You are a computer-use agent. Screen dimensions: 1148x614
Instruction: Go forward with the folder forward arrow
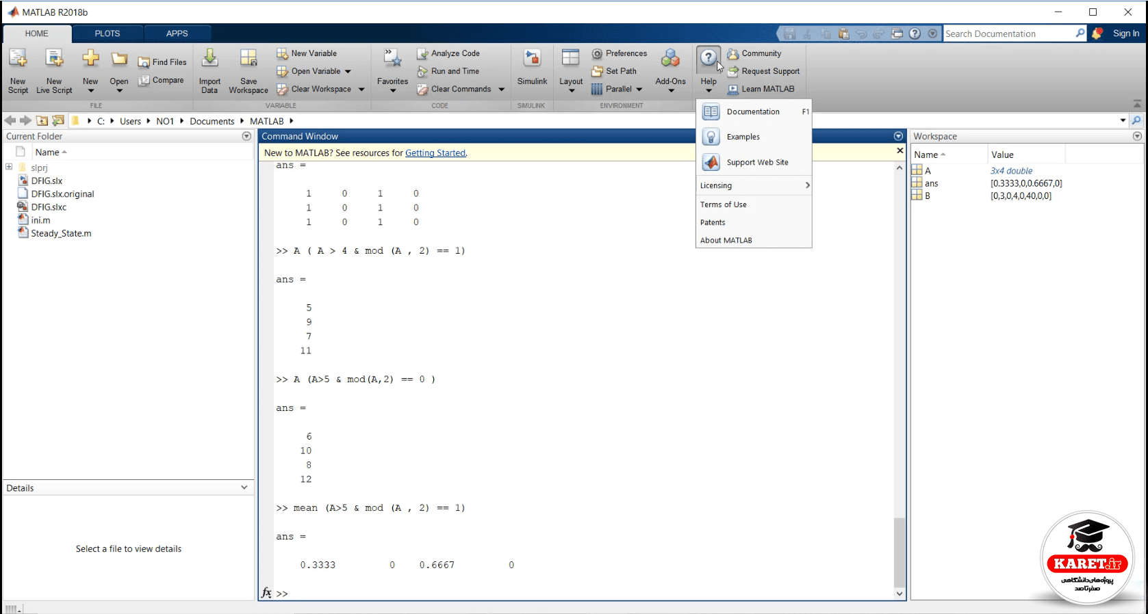coord(26,120)
